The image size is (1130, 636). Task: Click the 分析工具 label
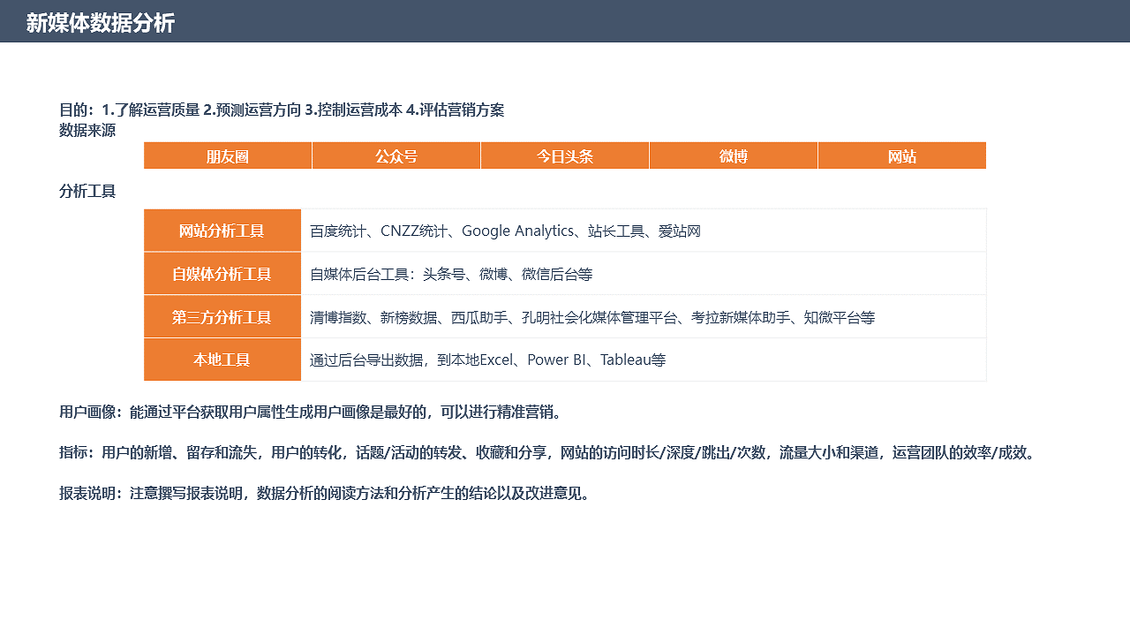pos(87,191)
